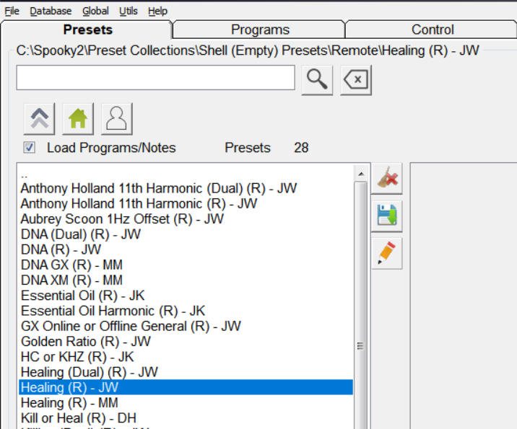Click the save preset icon
Screen dimensions: 517x429
pos(387,216)
